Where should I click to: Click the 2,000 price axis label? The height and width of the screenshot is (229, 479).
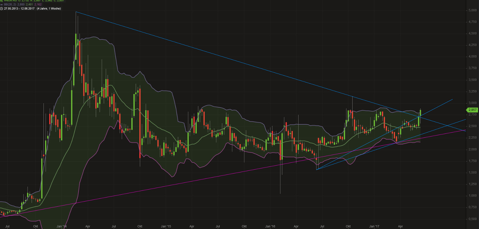pyautogui.click(x=473, y=149)
